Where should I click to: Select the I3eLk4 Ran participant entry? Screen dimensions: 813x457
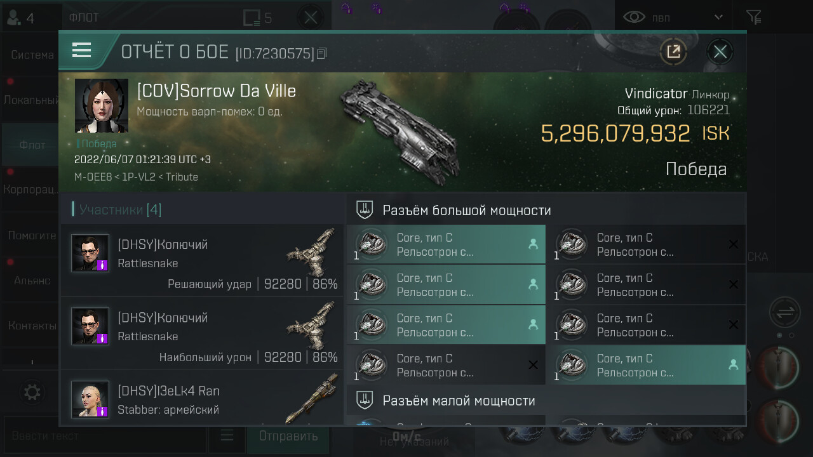pos(202,397)
